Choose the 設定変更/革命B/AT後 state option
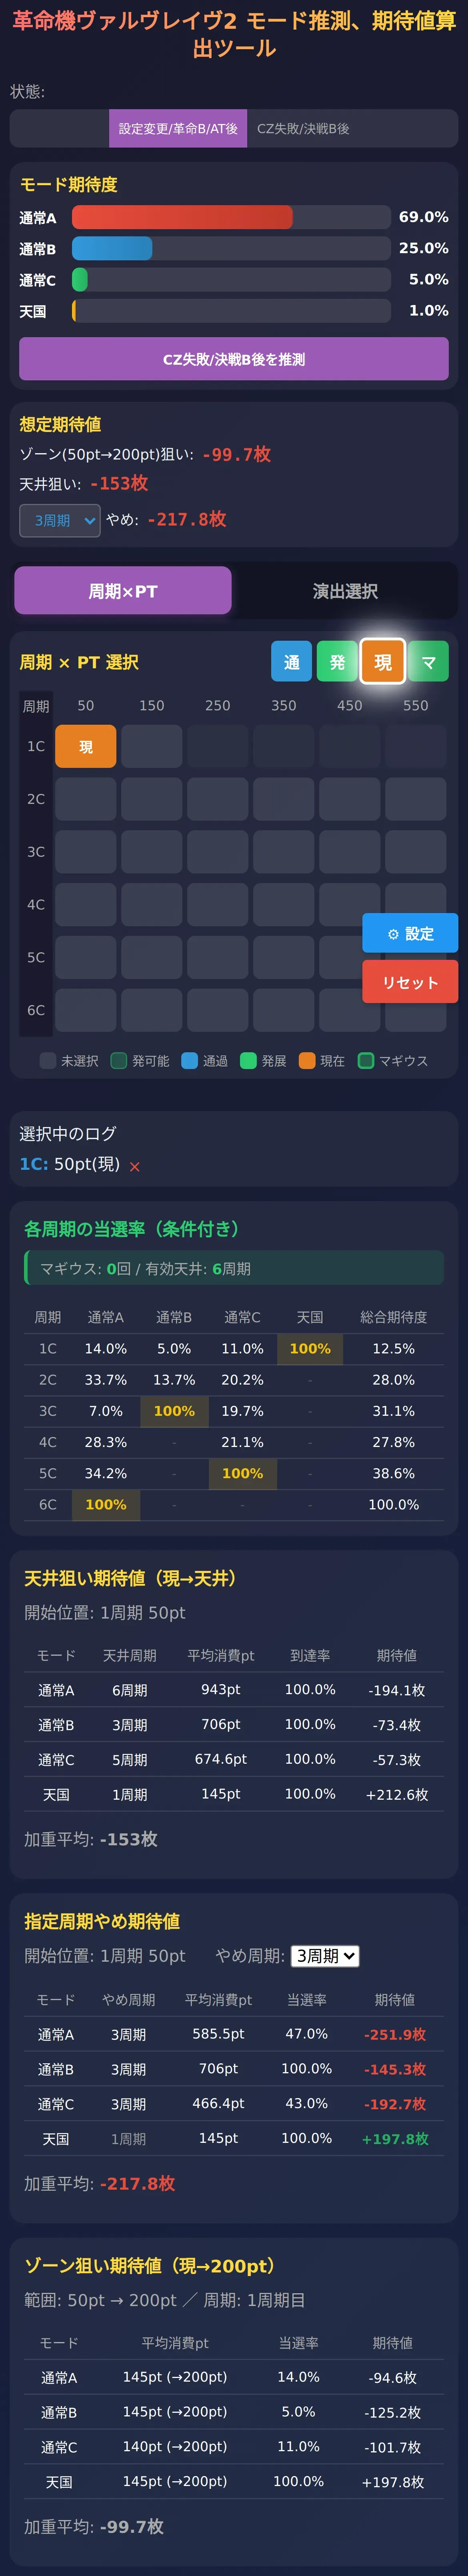468x2576 pixels. [178, 129]
